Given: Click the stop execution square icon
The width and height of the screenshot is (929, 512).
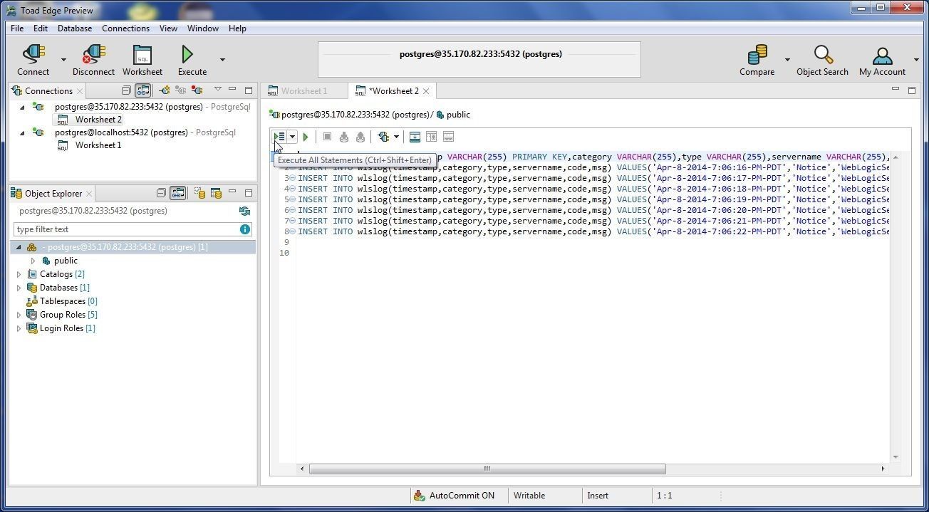Looking at the screenshot, I should (x=327, y=137).
